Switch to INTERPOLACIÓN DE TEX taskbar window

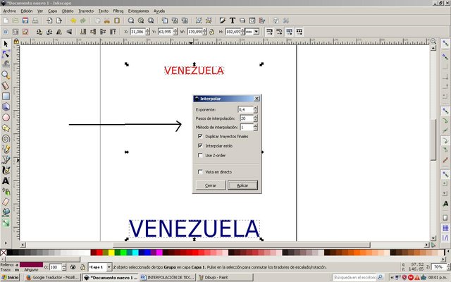pos(168,277)
